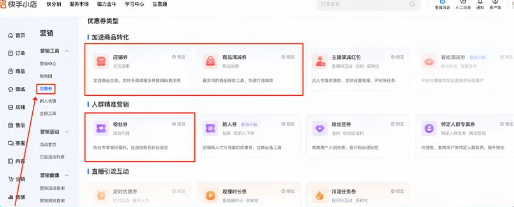Click the 联合补贴 tag on 新人券
Image resolution: width=514 pixels, height=207 pixels.
pos(249,124)
